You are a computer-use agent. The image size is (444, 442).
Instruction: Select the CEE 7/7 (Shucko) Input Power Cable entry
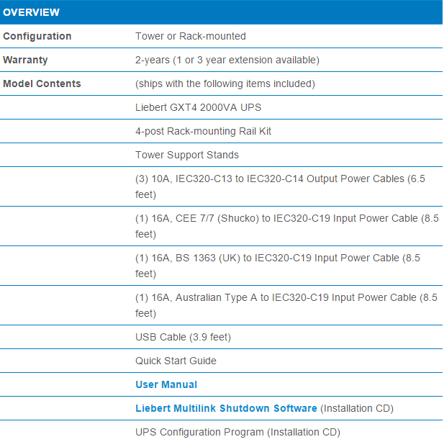tap(287, 226)
